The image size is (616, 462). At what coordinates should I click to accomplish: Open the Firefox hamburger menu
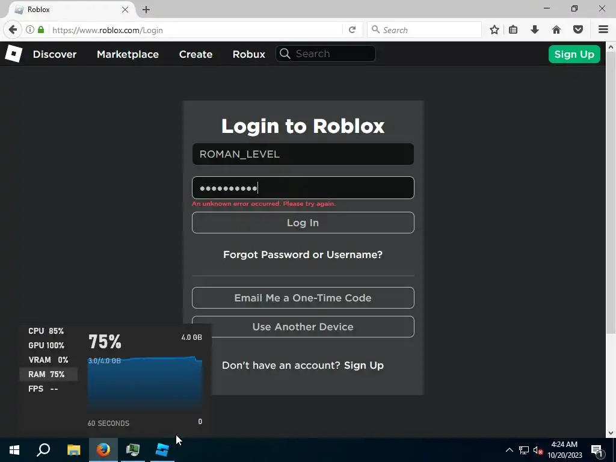coord(603,30)
